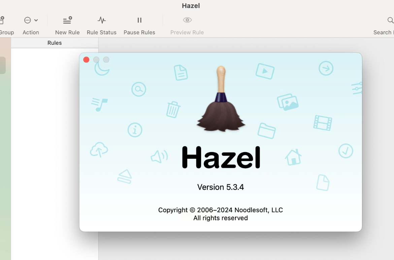The image size is (394, 260).
Task: Click the Noodlesoft copyright line
Action: click(x=221, y=210)
